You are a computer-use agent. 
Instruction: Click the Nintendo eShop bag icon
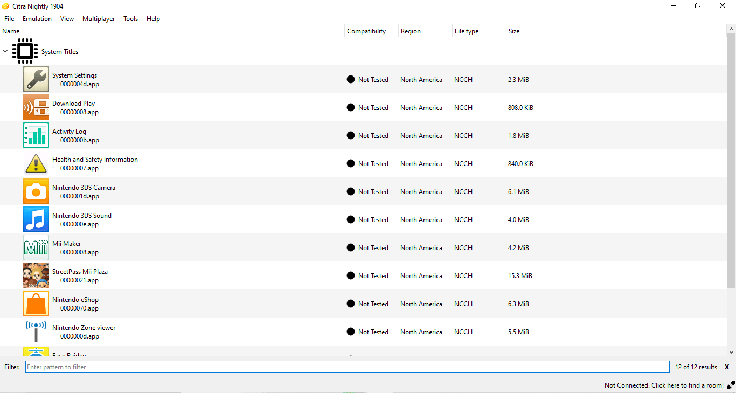[36, 304]
